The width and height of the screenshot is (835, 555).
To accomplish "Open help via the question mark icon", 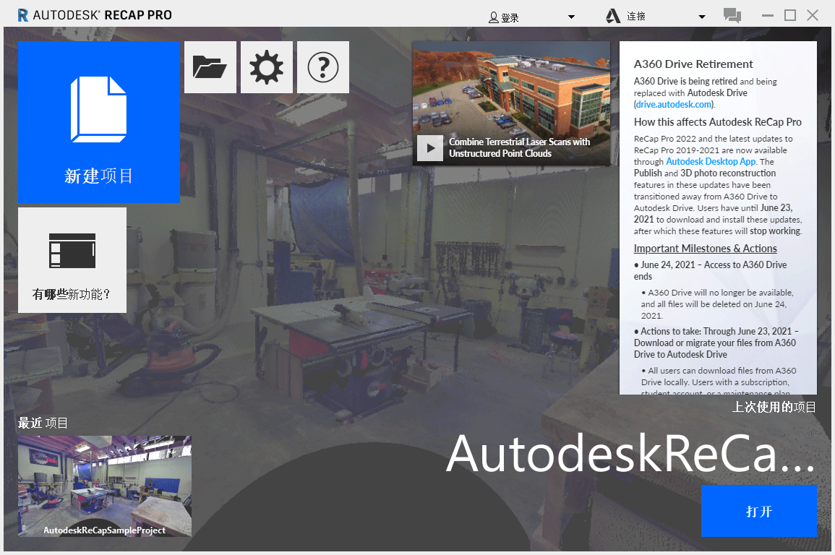I will [x=323, y=68].
